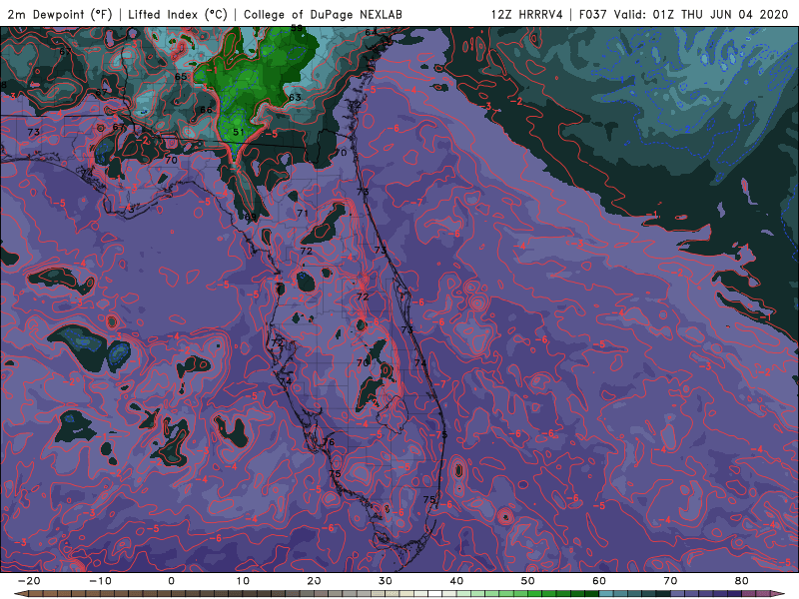Click the "12Z HRRRV4" model run label
799x599 pixels.
point(526,14)
